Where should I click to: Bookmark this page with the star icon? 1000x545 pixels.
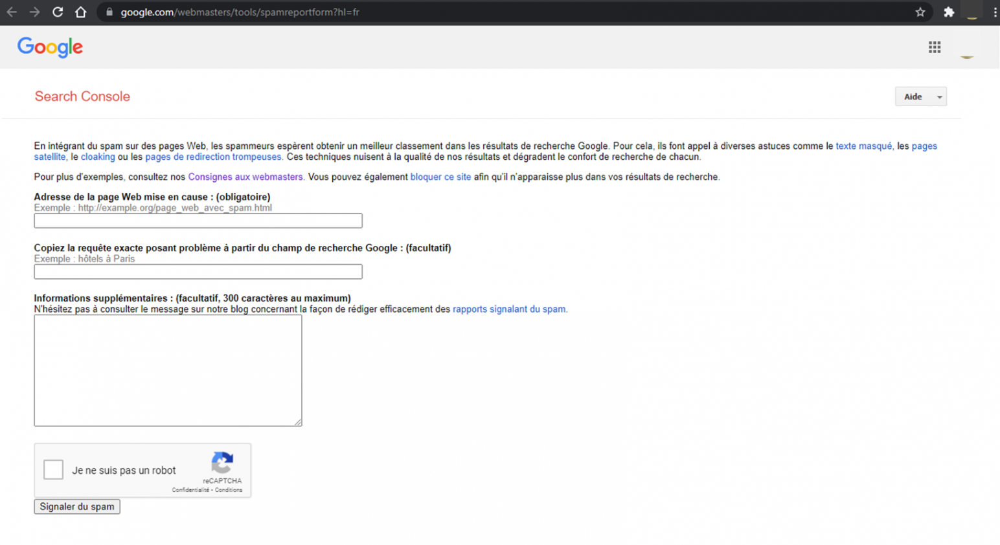[x=920, y=12]
